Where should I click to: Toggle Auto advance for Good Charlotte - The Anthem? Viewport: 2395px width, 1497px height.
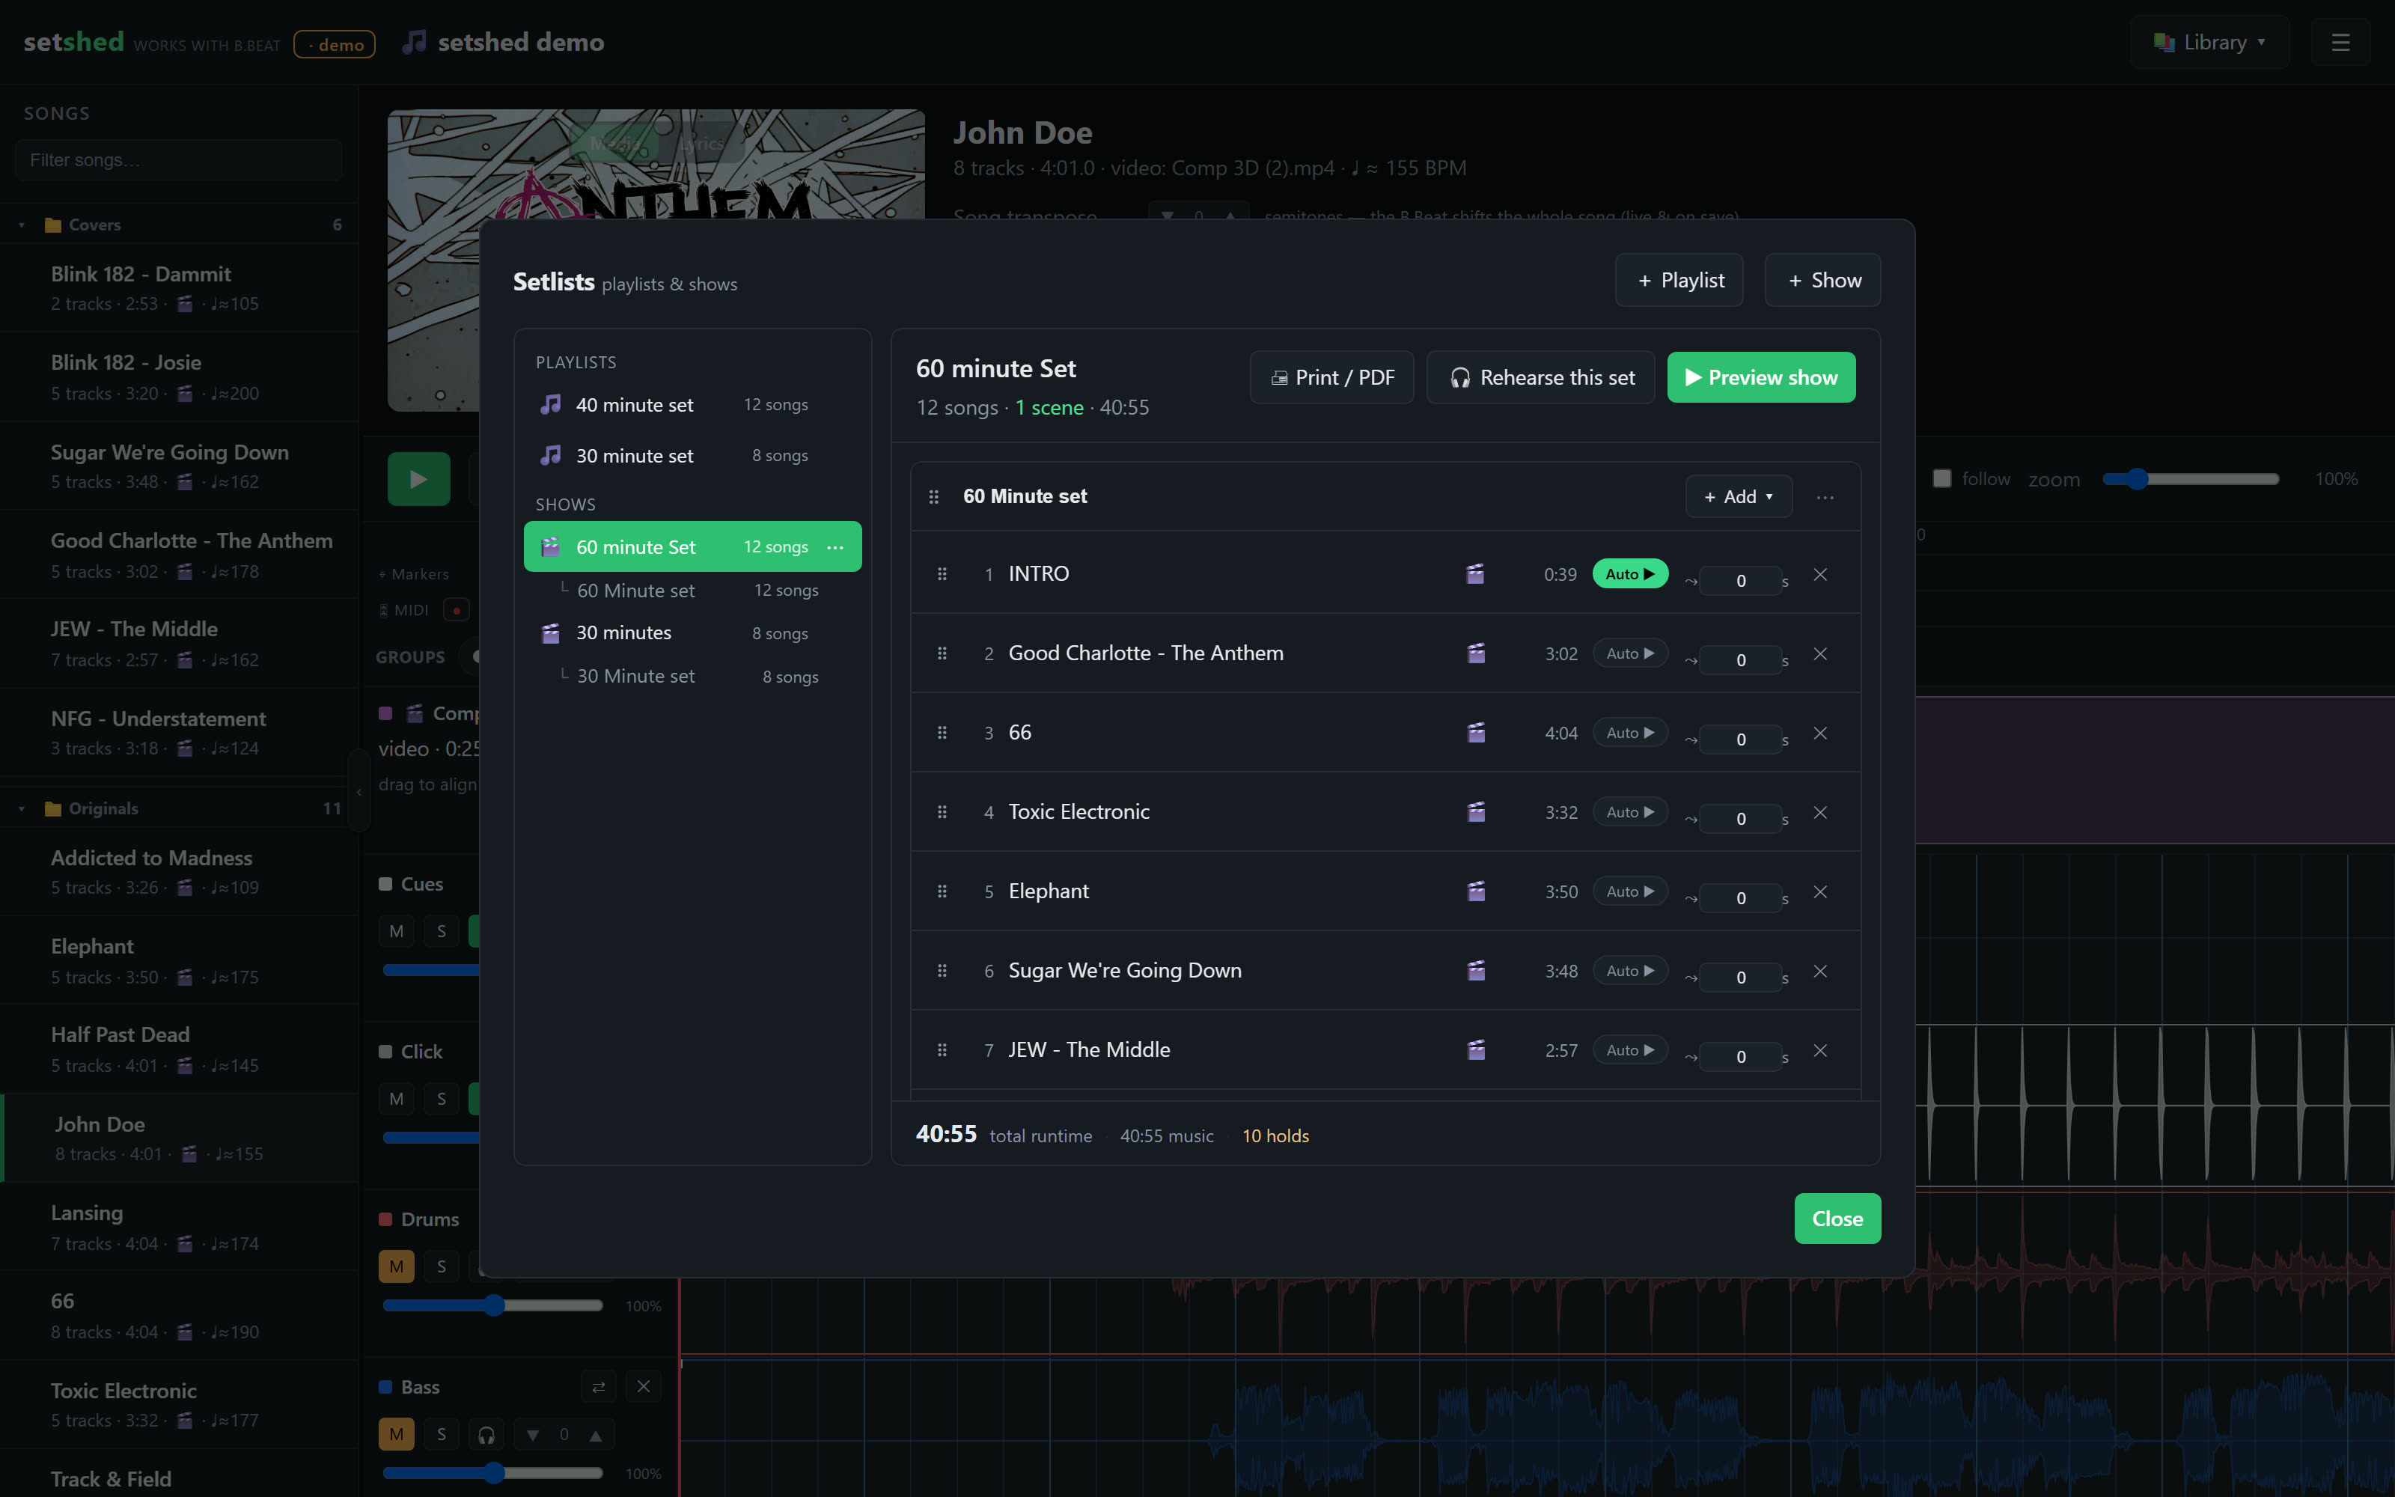pos(1630,653)
